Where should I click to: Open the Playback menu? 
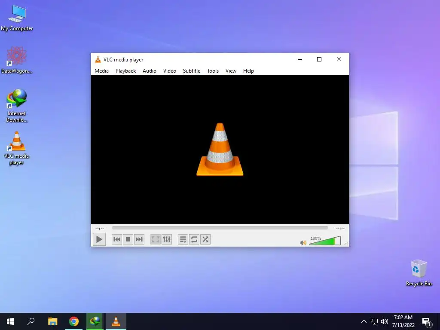126,71
